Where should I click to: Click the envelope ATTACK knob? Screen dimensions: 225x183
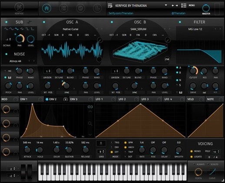coord(27,150)
